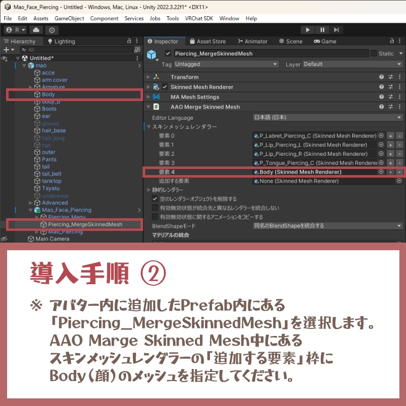Click the cloud services icon
The width and height of the screenshot is (406, 406).
tap(36, 30)
